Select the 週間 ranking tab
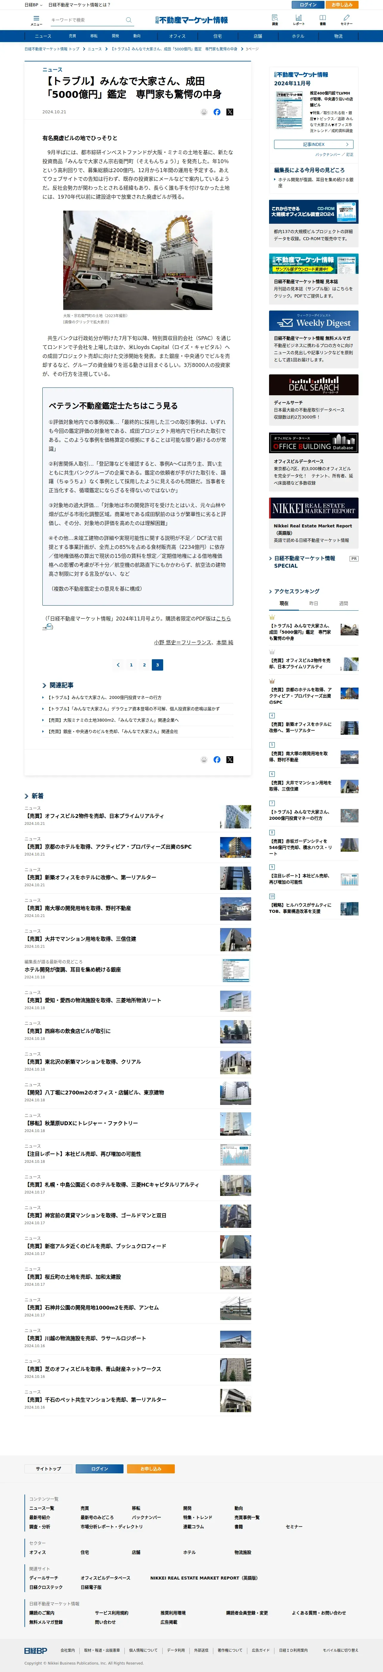This screenshot has width=383, height=1672. tap(343, 604)
